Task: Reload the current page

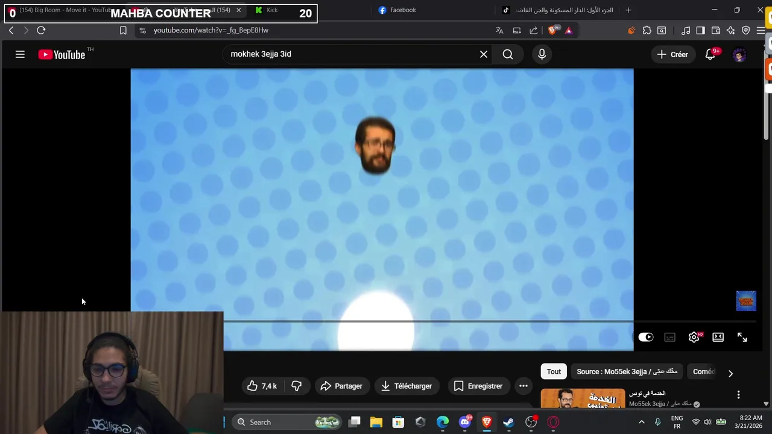Action: [41, 30]
